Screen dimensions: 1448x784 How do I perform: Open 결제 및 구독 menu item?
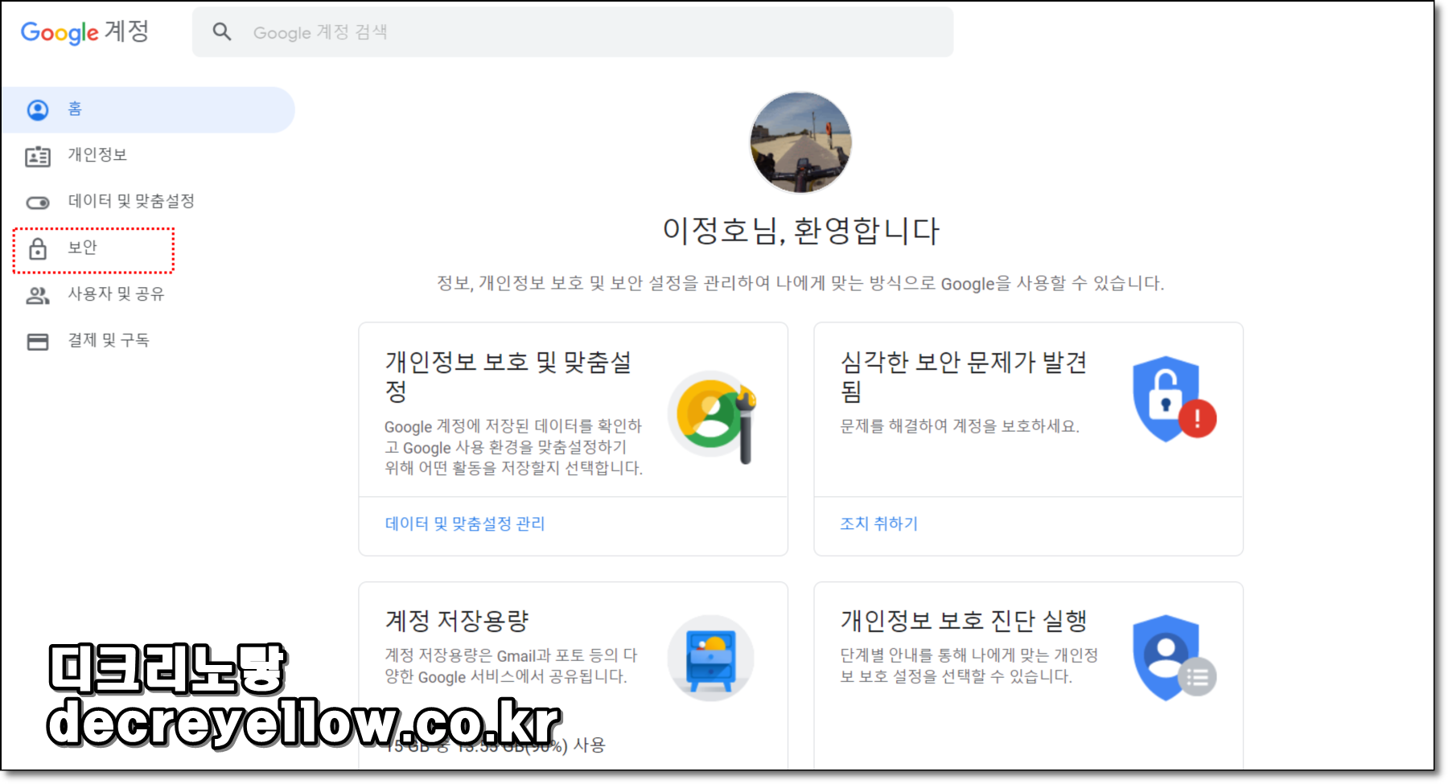(x=109, y=341)
